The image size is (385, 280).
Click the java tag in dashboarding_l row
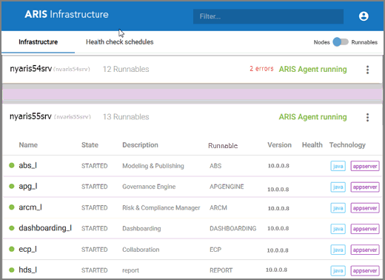click(338, 229)
